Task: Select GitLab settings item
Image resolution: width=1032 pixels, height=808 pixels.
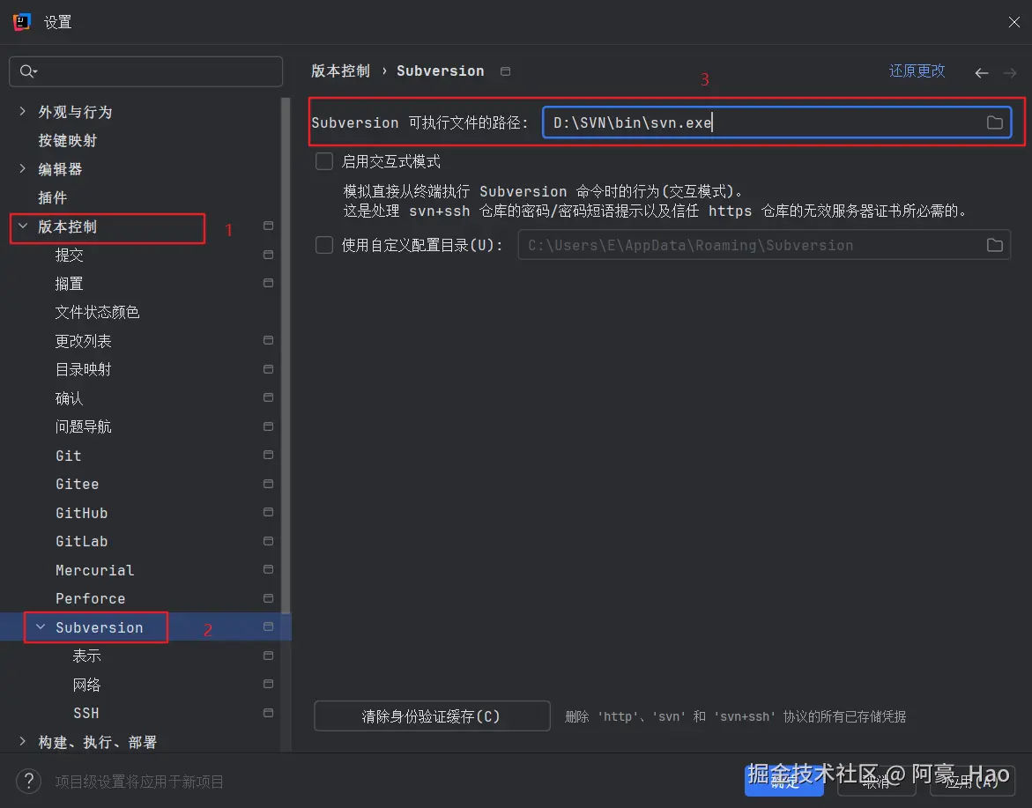Action: point(82,542)
